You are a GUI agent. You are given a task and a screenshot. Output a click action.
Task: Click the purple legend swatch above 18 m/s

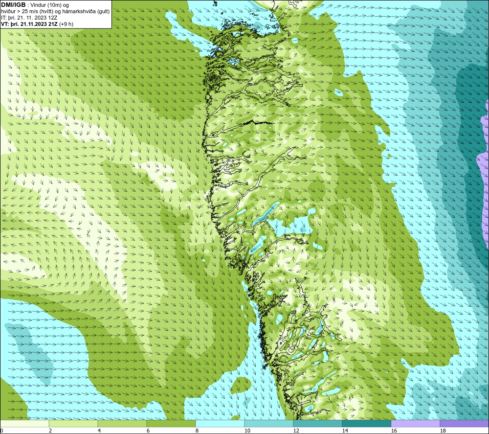[x=464, y=423]
